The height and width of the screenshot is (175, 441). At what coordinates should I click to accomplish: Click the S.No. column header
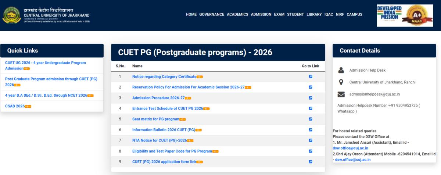pyautogui.click(x=121, y=66)
